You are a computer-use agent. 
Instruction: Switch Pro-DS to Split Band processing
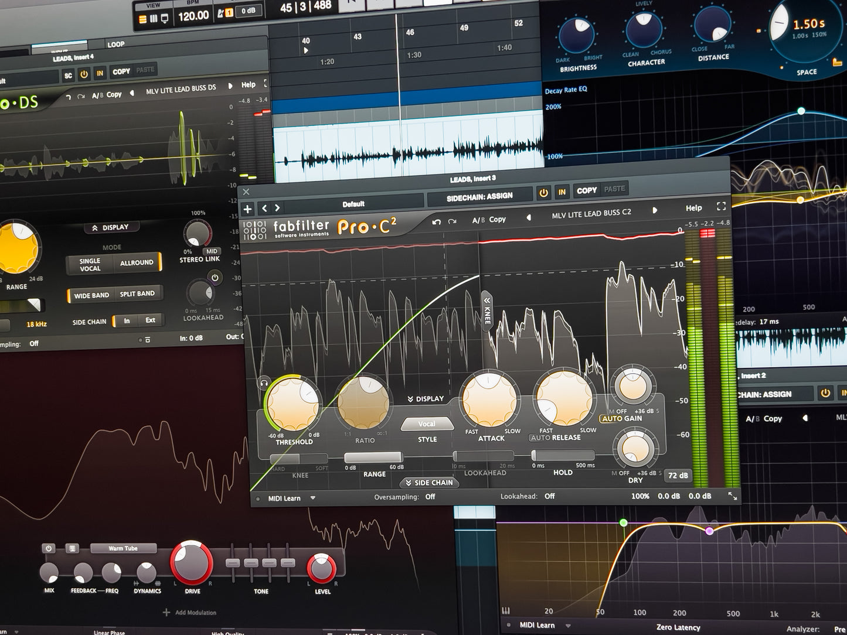click(137, 293)
